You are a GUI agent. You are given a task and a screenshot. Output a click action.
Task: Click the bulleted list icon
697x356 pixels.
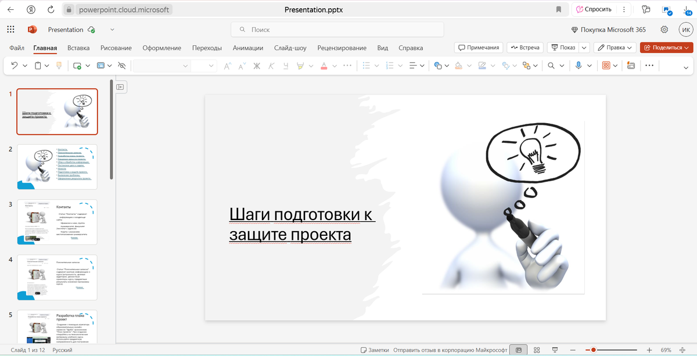(367, 66)
